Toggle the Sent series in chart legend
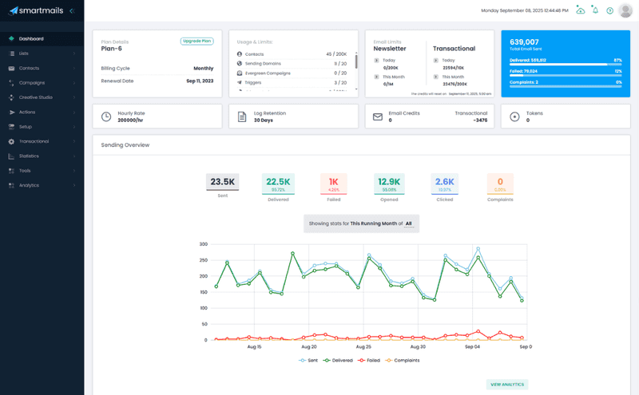This screenshot has width=639, height=395. [307, 360]
